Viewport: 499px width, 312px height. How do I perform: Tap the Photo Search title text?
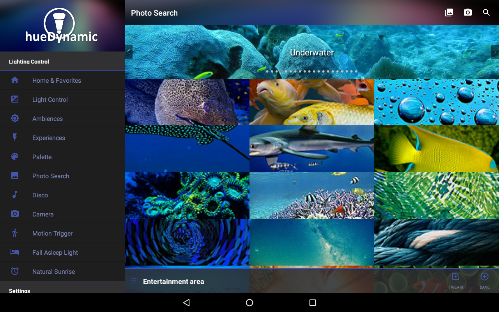click(x=154, y=13)
